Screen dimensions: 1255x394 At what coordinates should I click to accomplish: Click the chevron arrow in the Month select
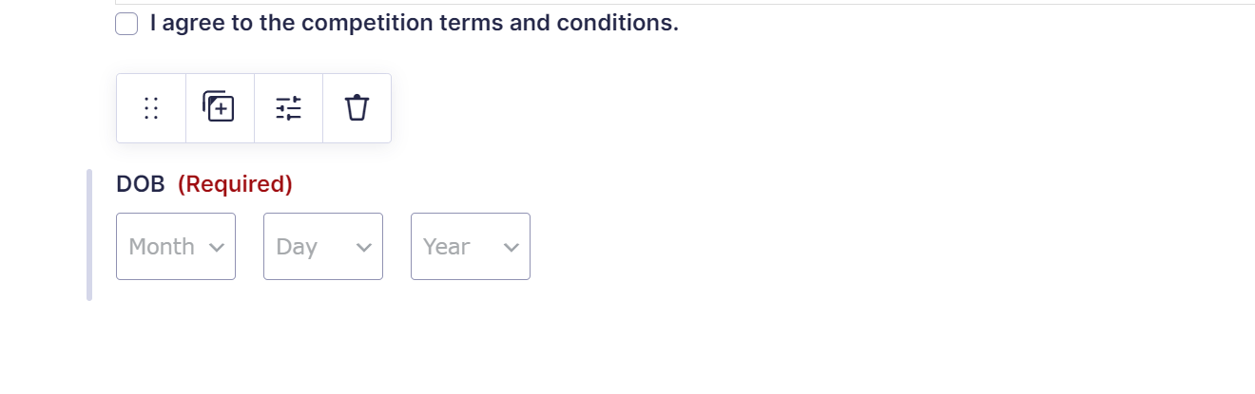coord(216,248)
